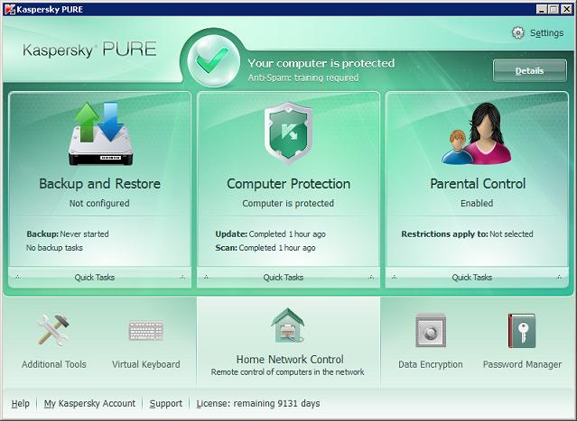Image resolution: width=577 pixels, height=421 pixels.
Task: Click 'Restrictions apply to: Not selected' text
Action: pyautogui.click(x=467, y=234)
